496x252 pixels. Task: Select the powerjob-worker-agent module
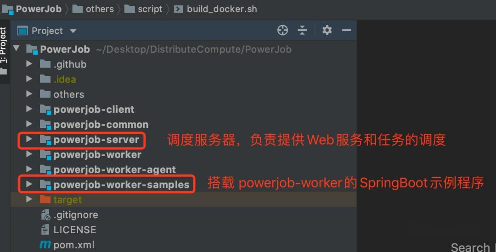click(x=114, y=170)
